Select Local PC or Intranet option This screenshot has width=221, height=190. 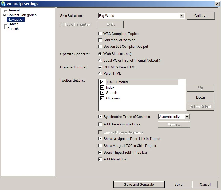click(100, 61)
